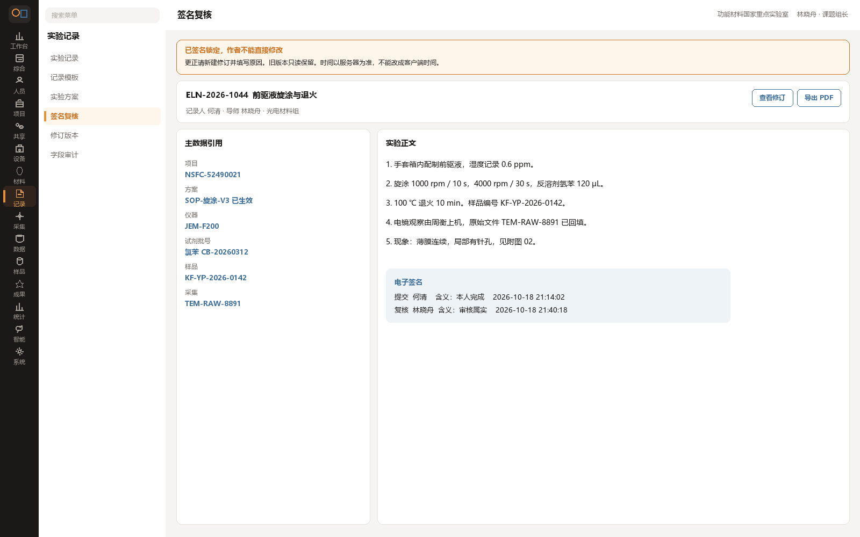Click submit signature timestamp 2026-10-18 21:14:02
Screen dimensions: 860x537
529,297
